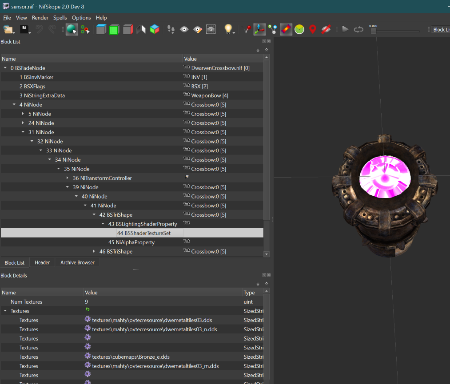
Task: Expand the 46 BSTriShape item
Action: coord(94,252)
